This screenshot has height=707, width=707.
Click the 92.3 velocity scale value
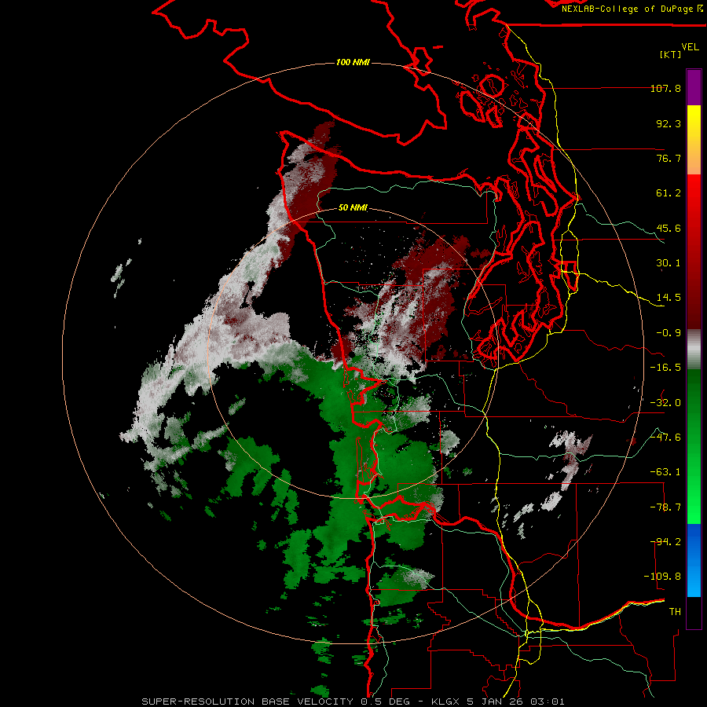click(x=669, y=123)
